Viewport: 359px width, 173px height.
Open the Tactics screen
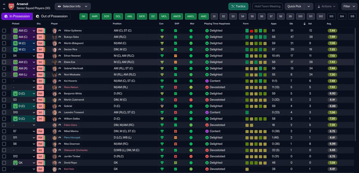tap(238, 6)
